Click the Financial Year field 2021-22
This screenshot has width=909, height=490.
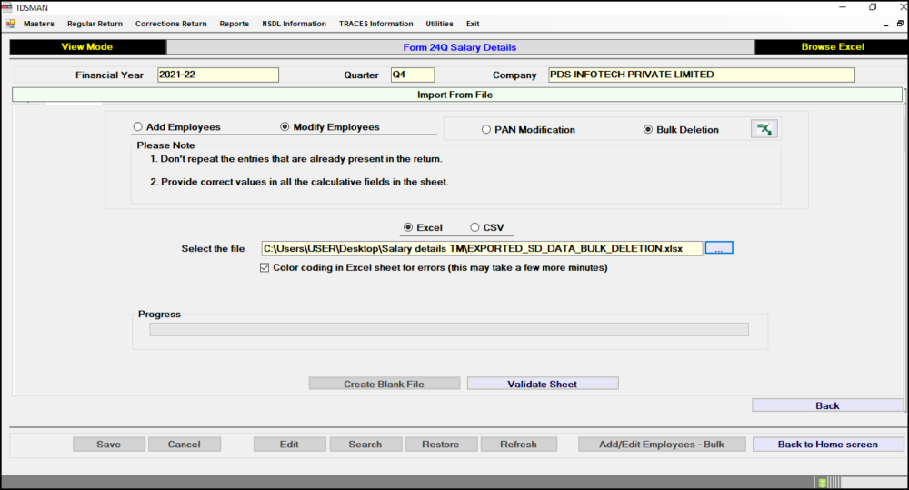click(218, 75)
